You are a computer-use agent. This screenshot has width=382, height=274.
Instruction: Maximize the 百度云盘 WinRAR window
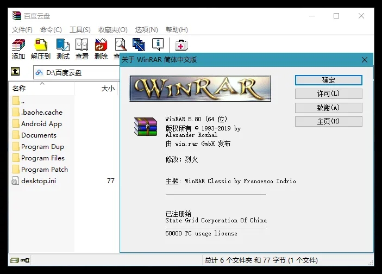pyautogui.click(x=336, y=16)
